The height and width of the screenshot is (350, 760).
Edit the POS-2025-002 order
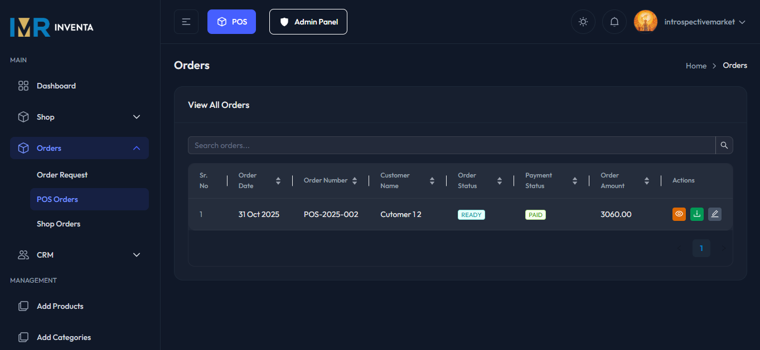[x=714, y=214]
